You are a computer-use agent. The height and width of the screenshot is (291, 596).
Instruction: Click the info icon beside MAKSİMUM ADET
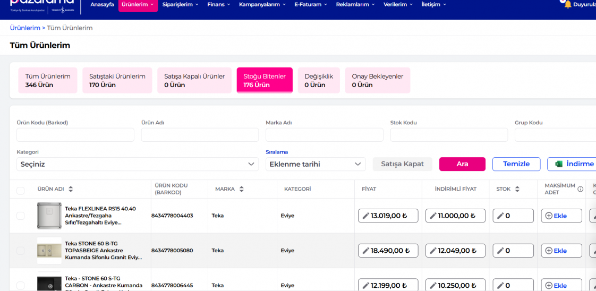click(580, 189)
